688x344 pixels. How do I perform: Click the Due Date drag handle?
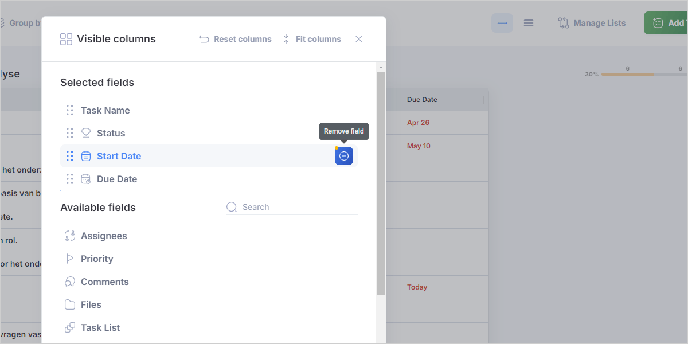point(69,179)
